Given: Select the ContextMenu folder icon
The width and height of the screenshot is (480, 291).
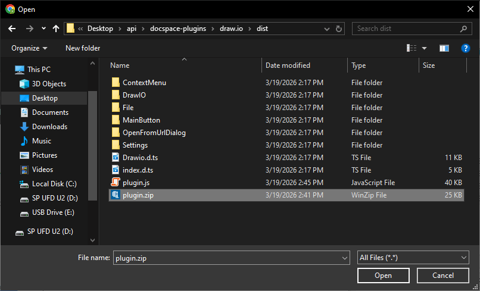Looking at the screenshot, I should (116, 82).
